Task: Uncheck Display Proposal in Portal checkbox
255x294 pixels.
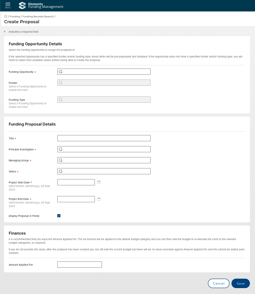Action: 59,216
